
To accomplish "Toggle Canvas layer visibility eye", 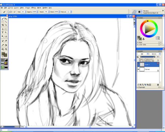I will click(138, 69).
